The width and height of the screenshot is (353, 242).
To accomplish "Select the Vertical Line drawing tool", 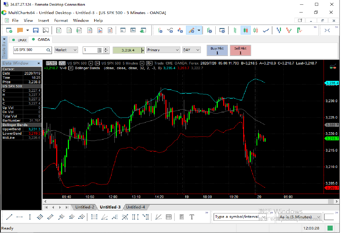I will click(x=30, y=217).
